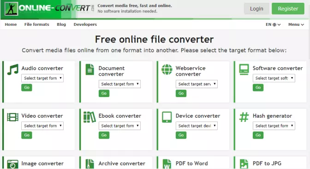Screen dimensions: 310x169
Task: Click the Register button
Action: (x=288, y=9)
